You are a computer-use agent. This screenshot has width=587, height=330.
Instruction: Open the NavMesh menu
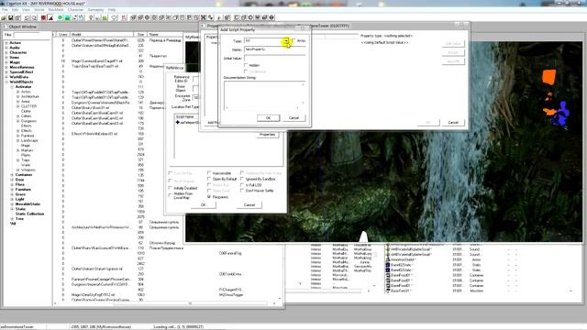(x=56, y=10)
